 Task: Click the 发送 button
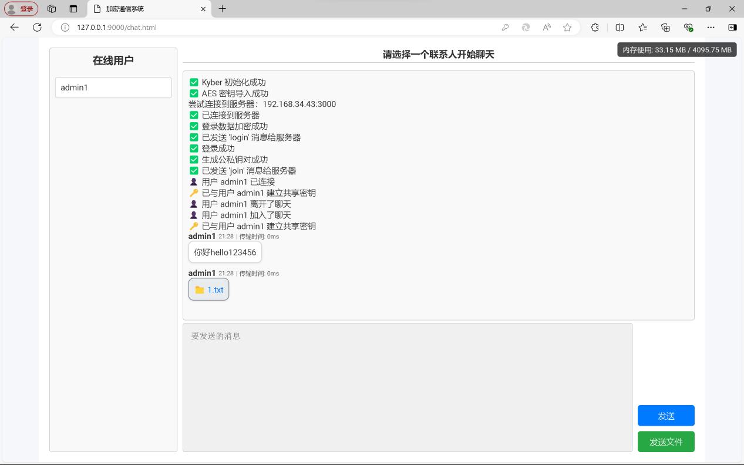click(666, 416)
